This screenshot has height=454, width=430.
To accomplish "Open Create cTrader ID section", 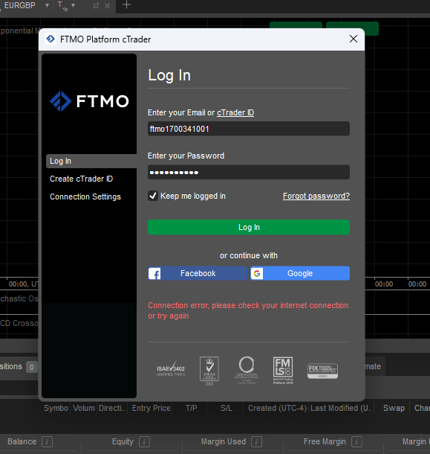I will tap(81, 179).
